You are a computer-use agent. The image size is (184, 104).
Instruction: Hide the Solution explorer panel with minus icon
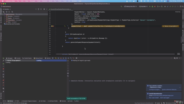[47, 9]
